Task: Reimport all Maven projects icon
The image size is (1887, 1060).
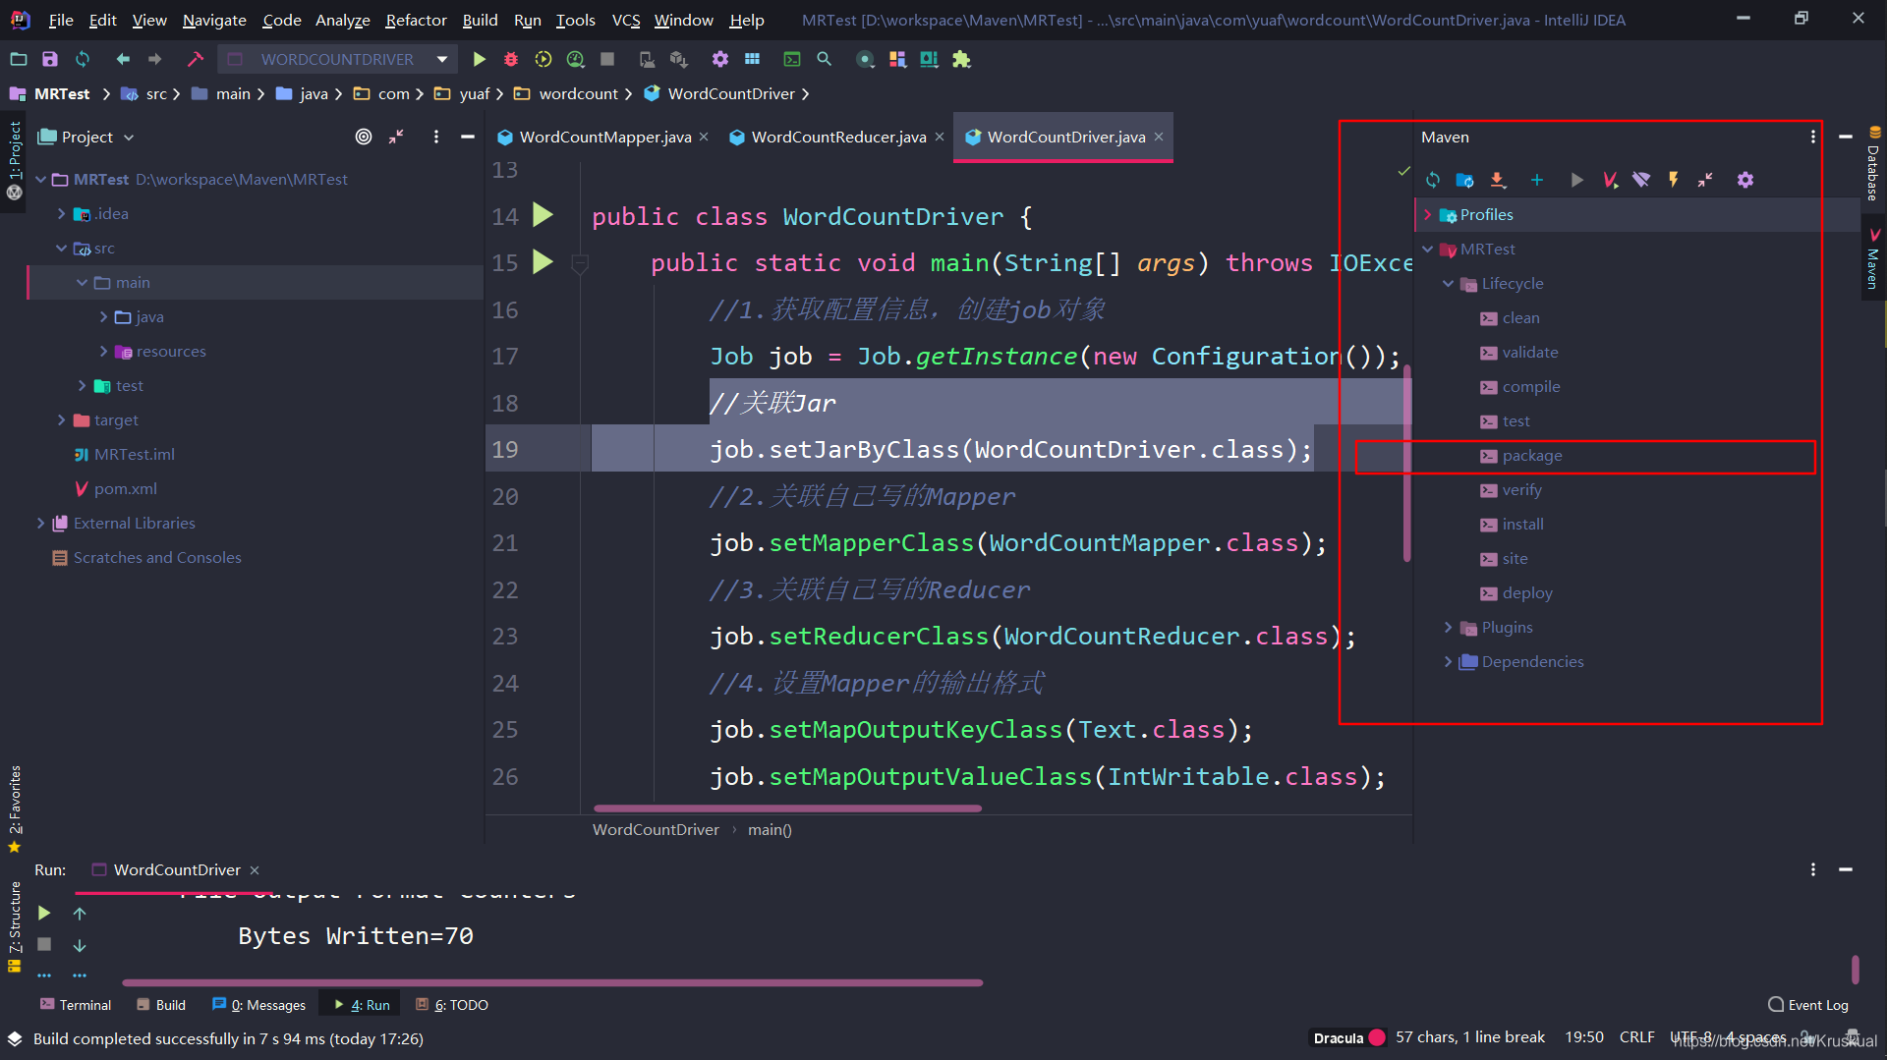Action: click(1433, 180)
